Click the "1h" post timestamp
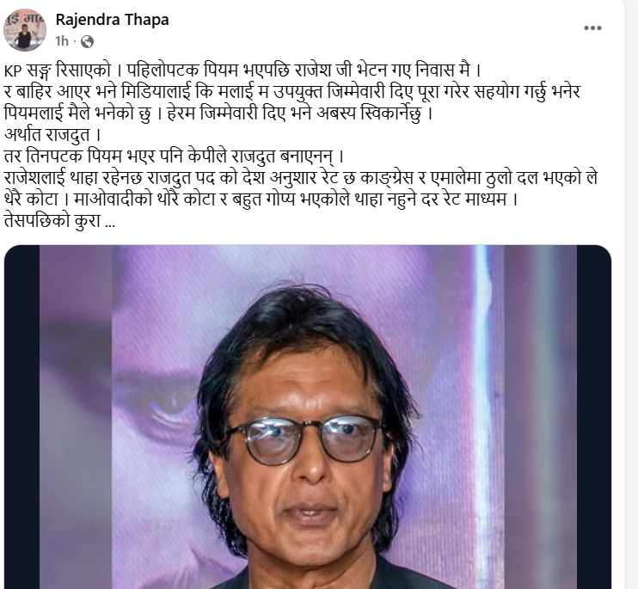638x589 pixels. click(62, 41)
